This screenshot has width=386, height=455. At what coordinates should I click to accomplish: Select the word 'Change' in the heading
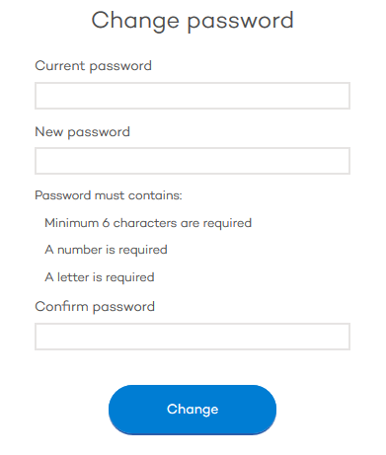pos(135,21)
